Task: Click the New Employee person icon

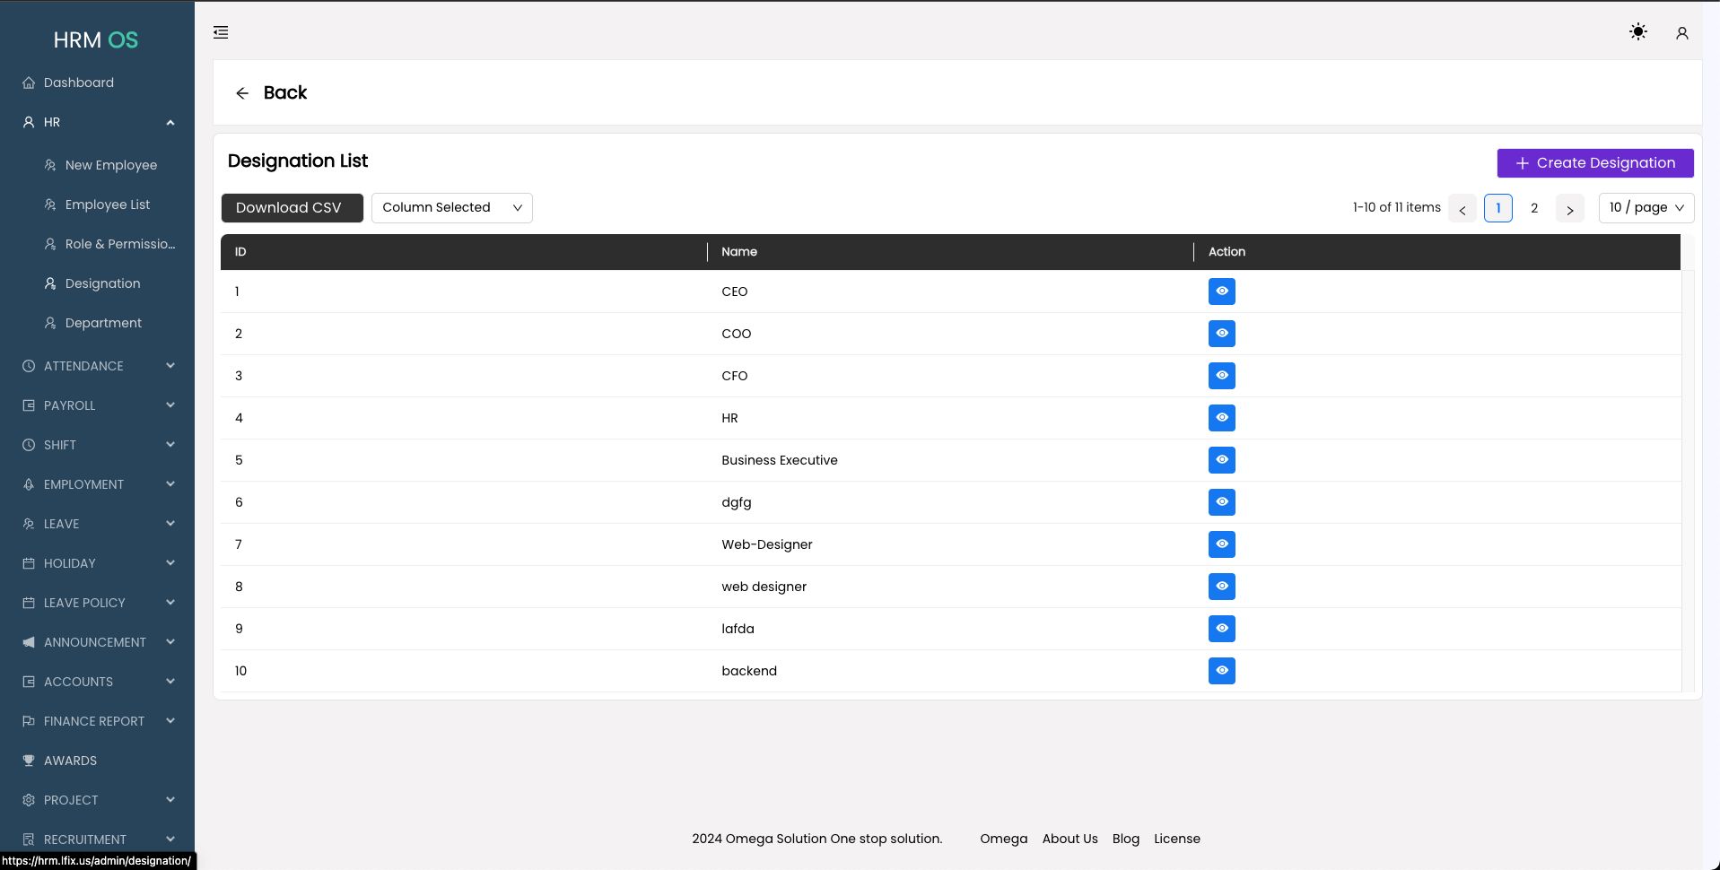Action: (x=50, y=165)
